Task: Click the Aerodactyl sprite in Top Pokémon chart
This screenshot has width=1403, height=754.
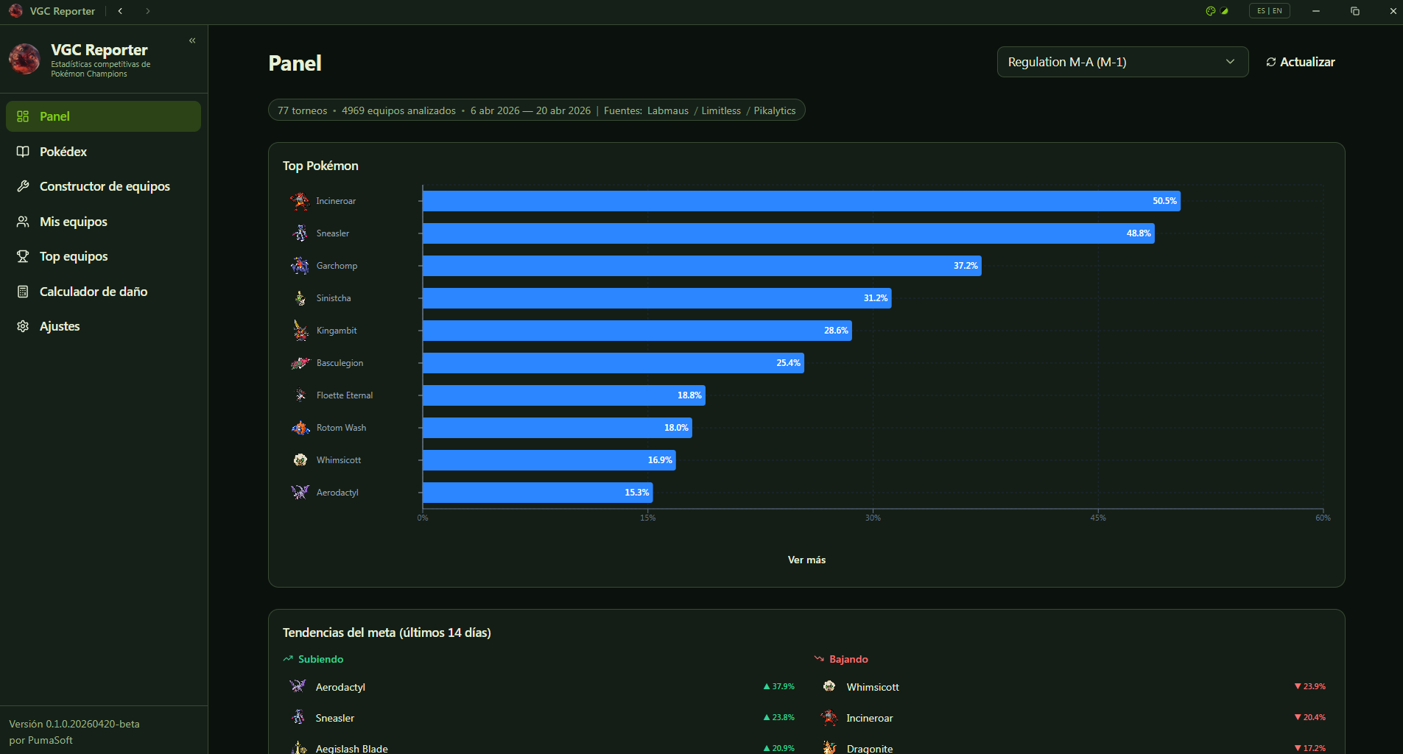Action: (300, 493)
